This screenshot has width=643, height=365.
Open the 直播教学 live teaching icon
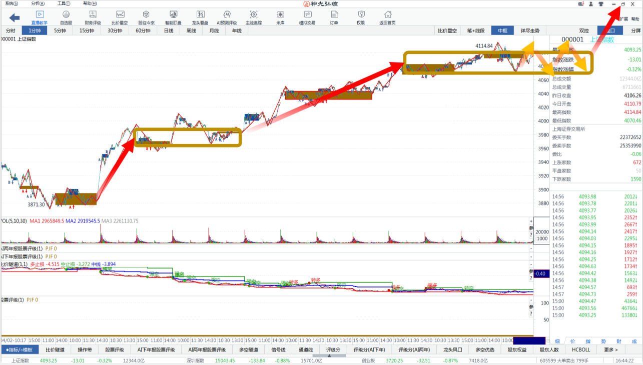(x=40, y=17)
